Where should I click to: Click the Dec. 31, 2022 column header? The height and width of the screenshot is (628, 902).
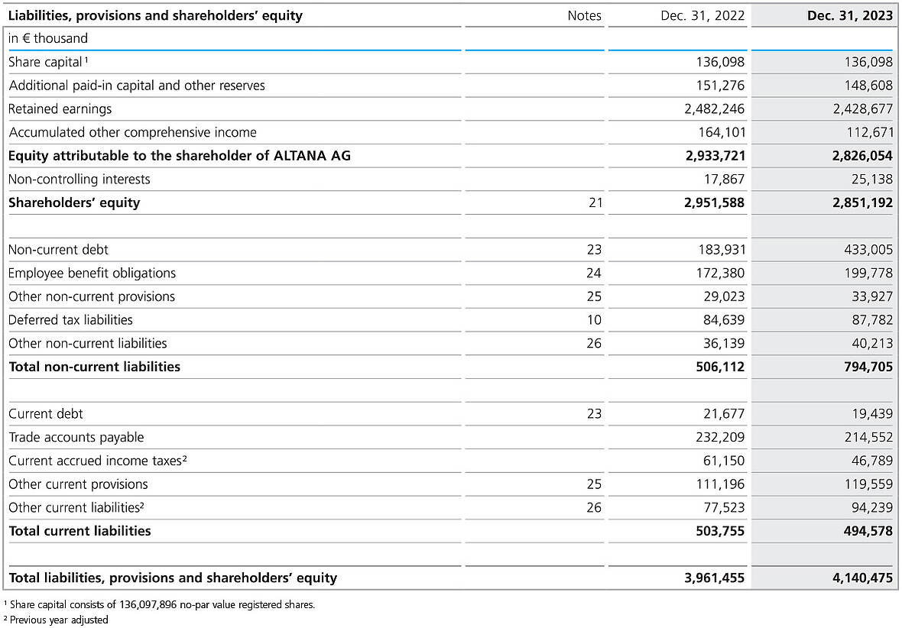point(702,15)
